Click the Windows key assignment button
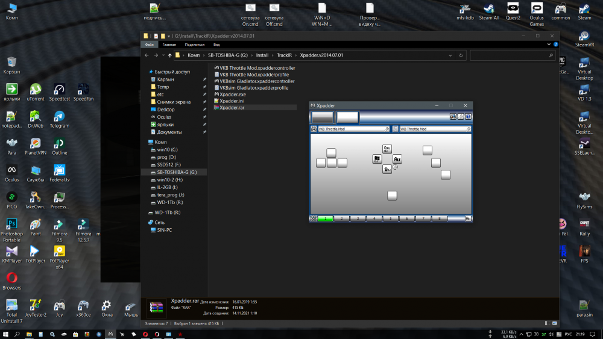 (x=377, y=159)
